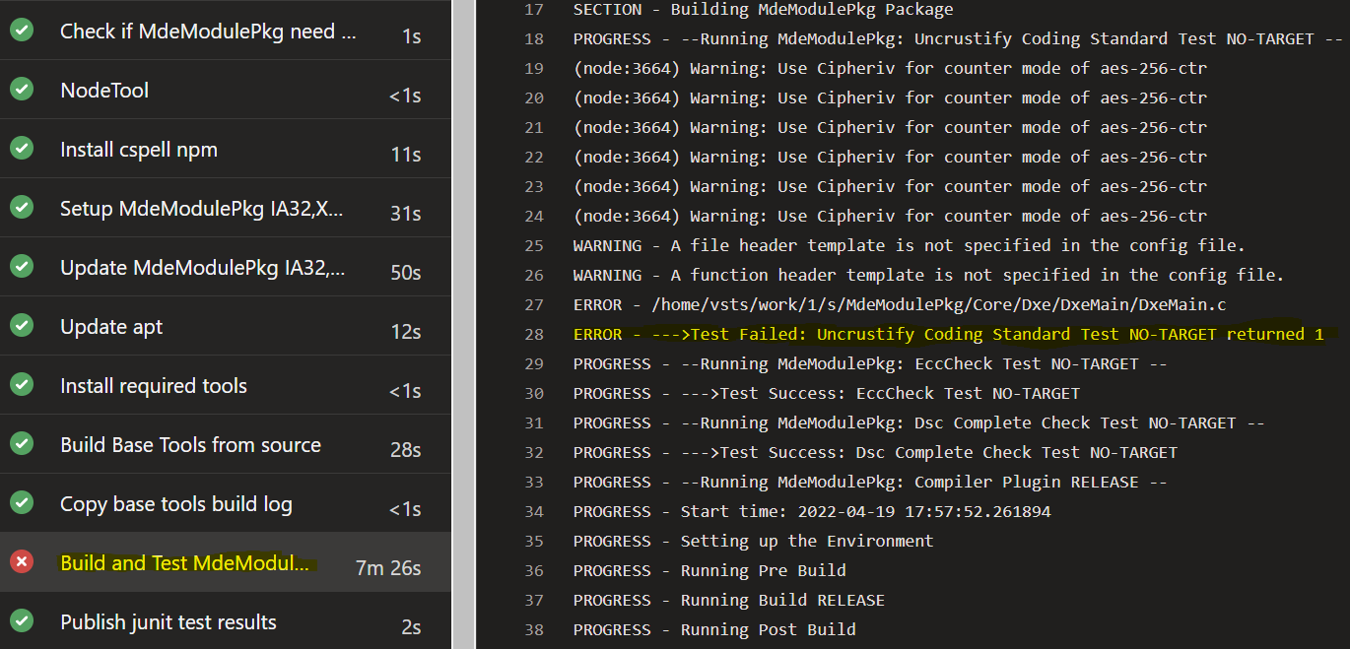The width and height of the screenshot is (1350, 649).
Task: Select the Update MdeModulePkg IA32 step
Action: click(202, 268)
